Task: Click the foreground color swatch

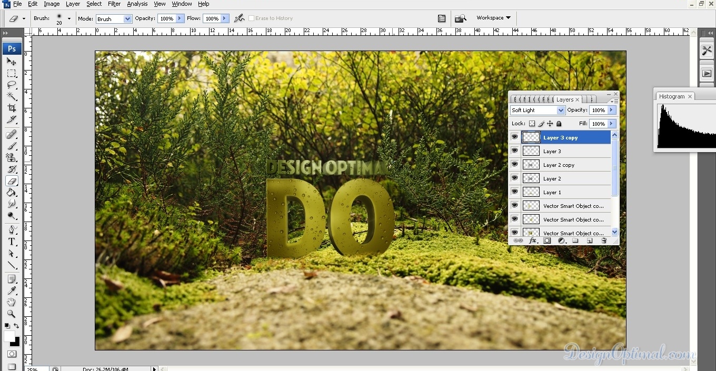Action: (9, 336)
